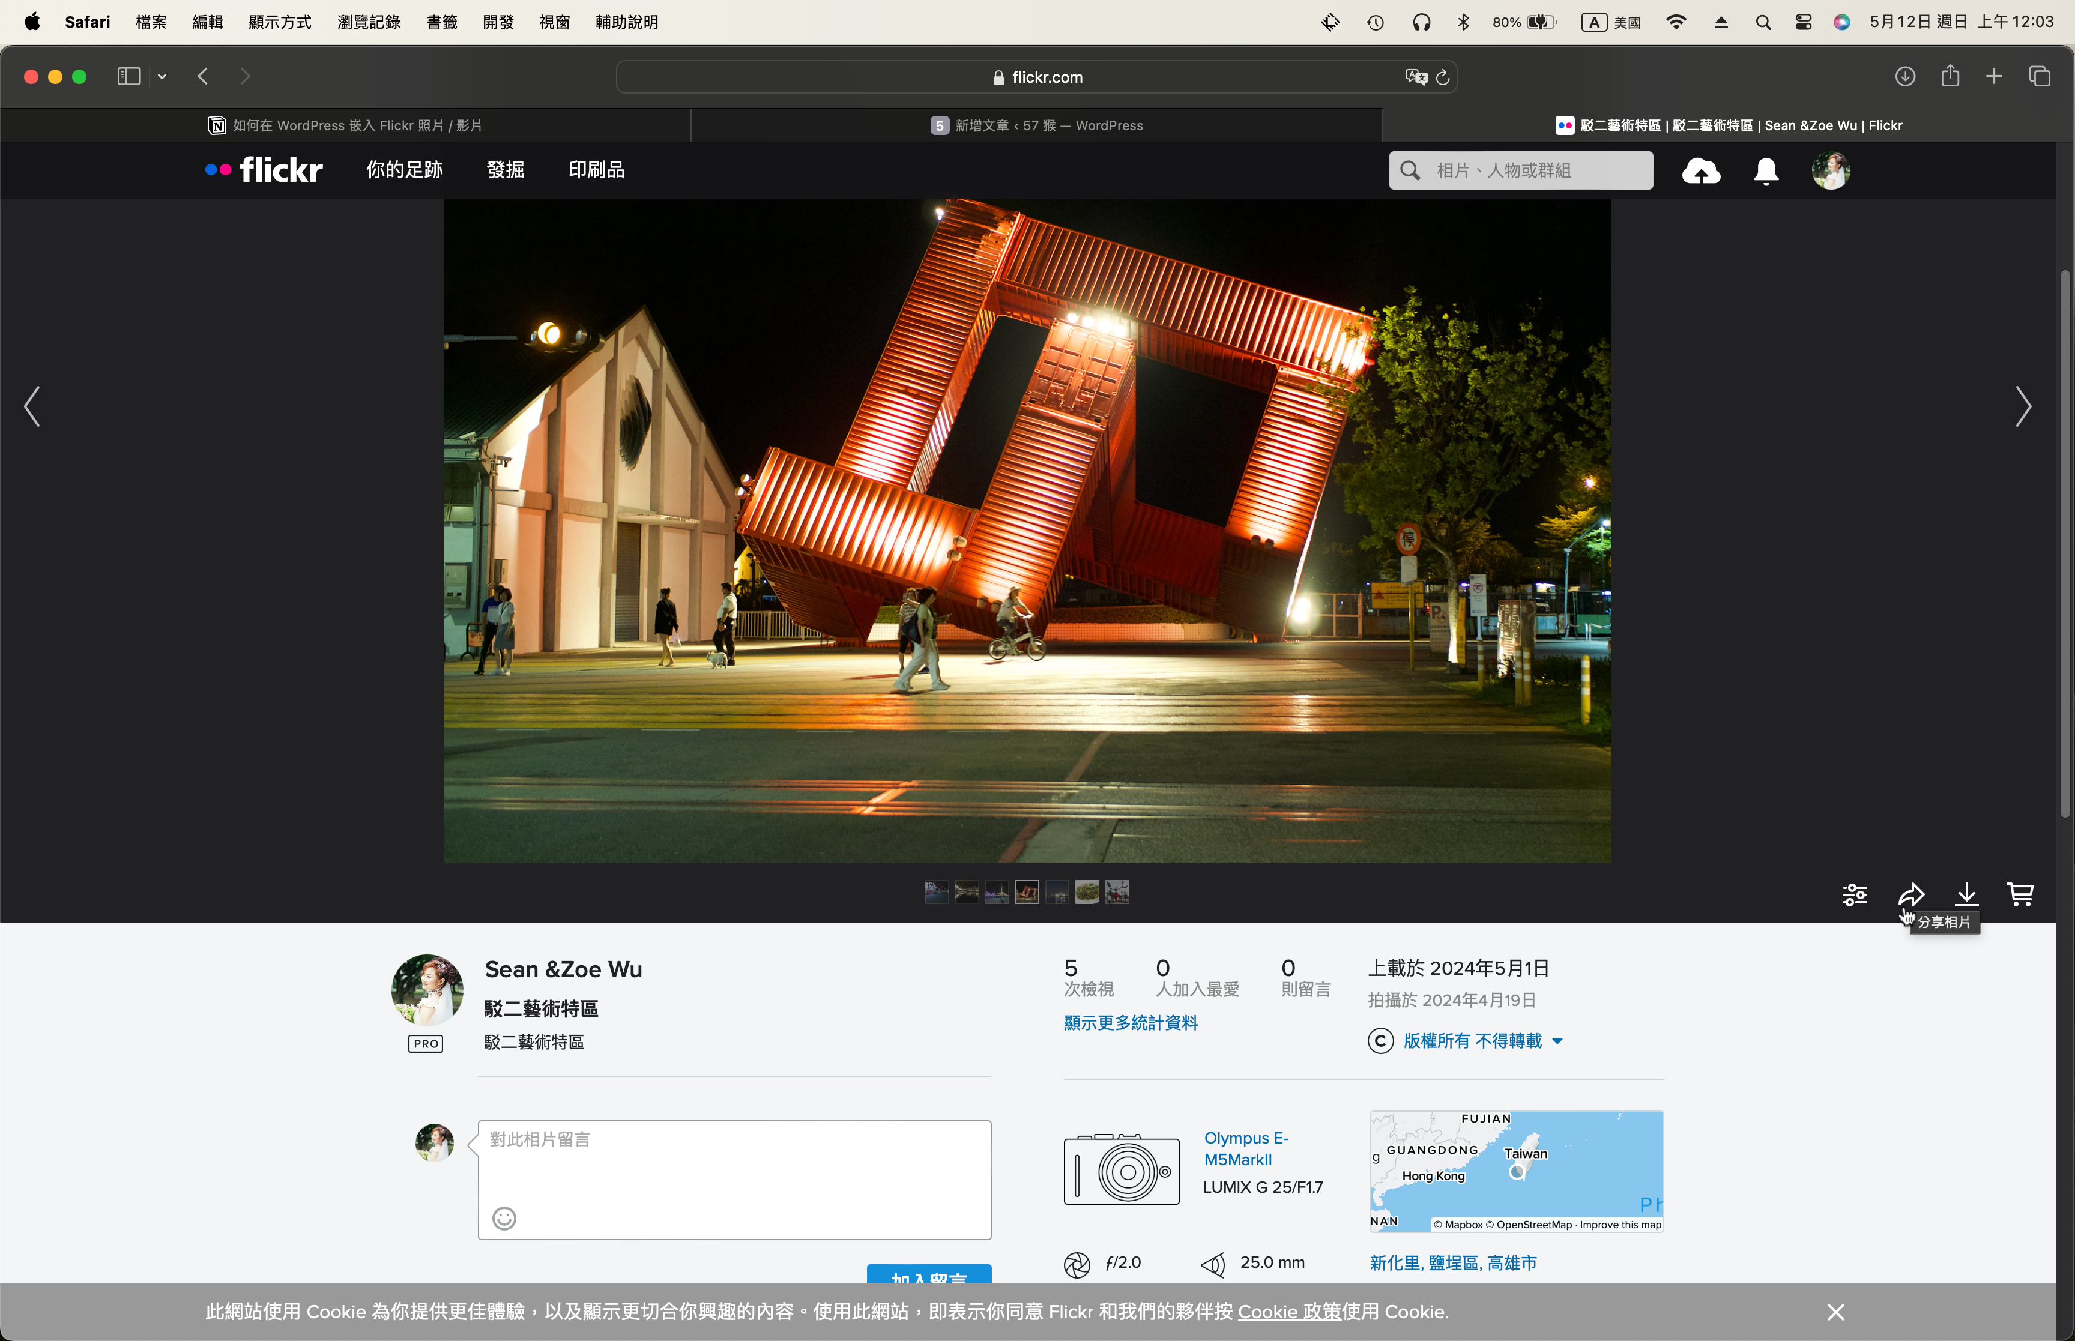Toggle the Safari sidebar button

coord(129,77)
